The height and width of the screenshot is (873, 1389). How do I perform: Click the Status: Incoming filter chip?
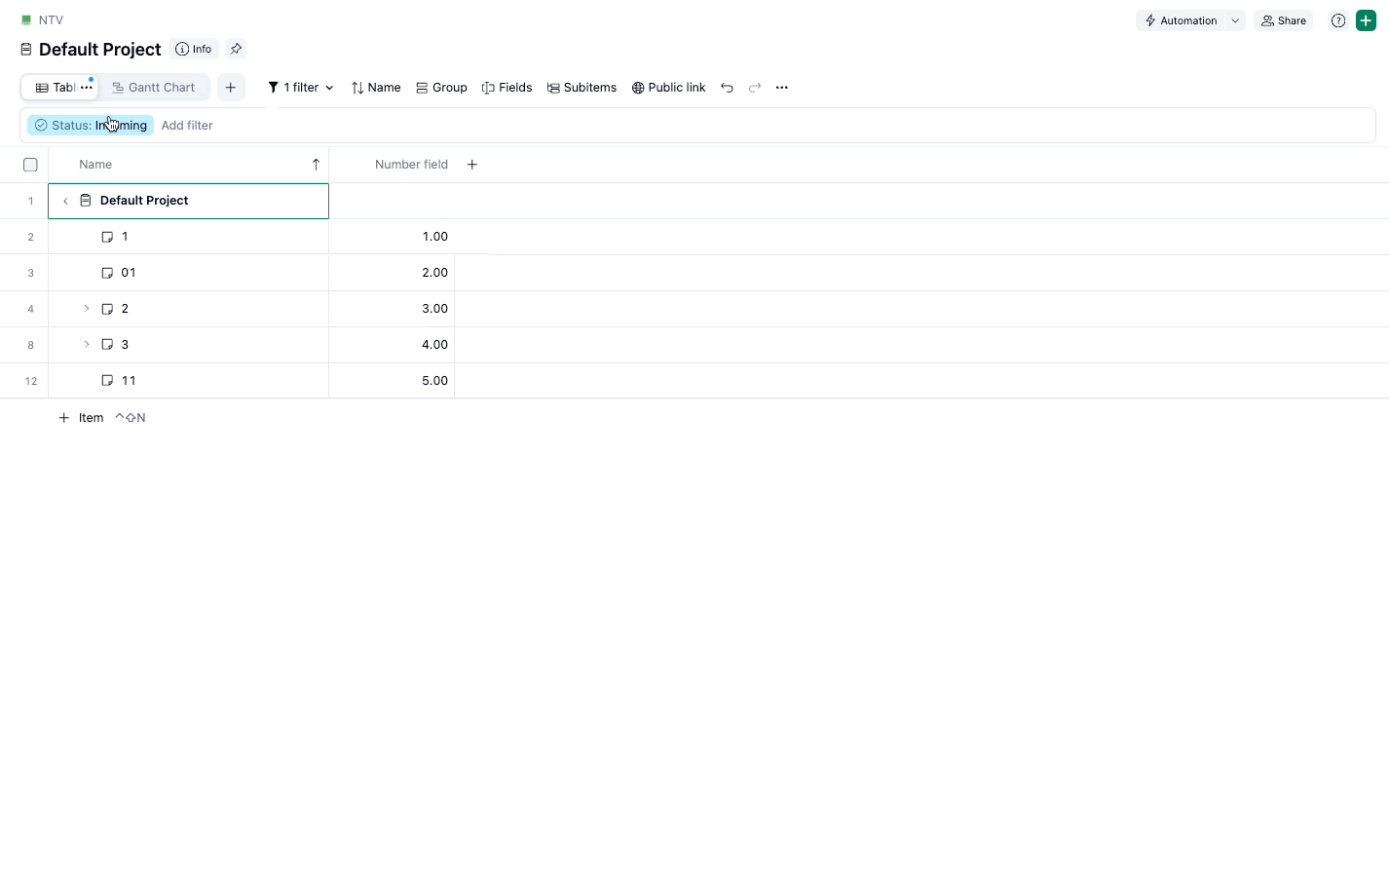(90, 125)
